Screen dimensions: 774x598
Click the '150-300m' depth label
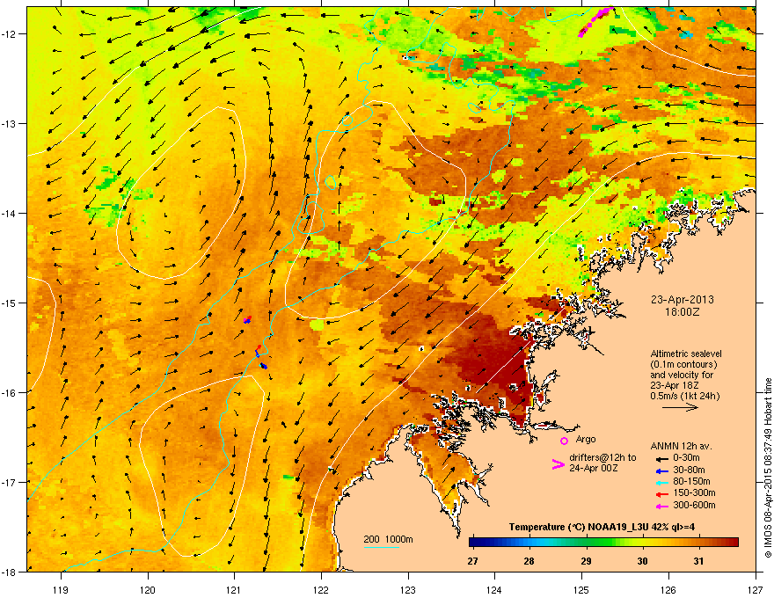694,493
